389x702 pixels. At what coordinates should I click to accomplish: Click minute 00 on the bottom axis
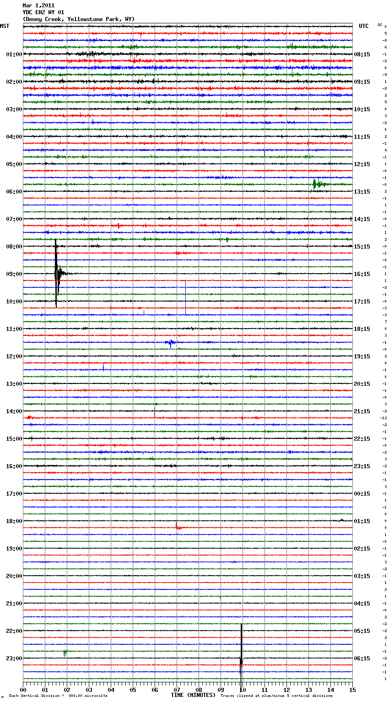click(x=23, y=690)
